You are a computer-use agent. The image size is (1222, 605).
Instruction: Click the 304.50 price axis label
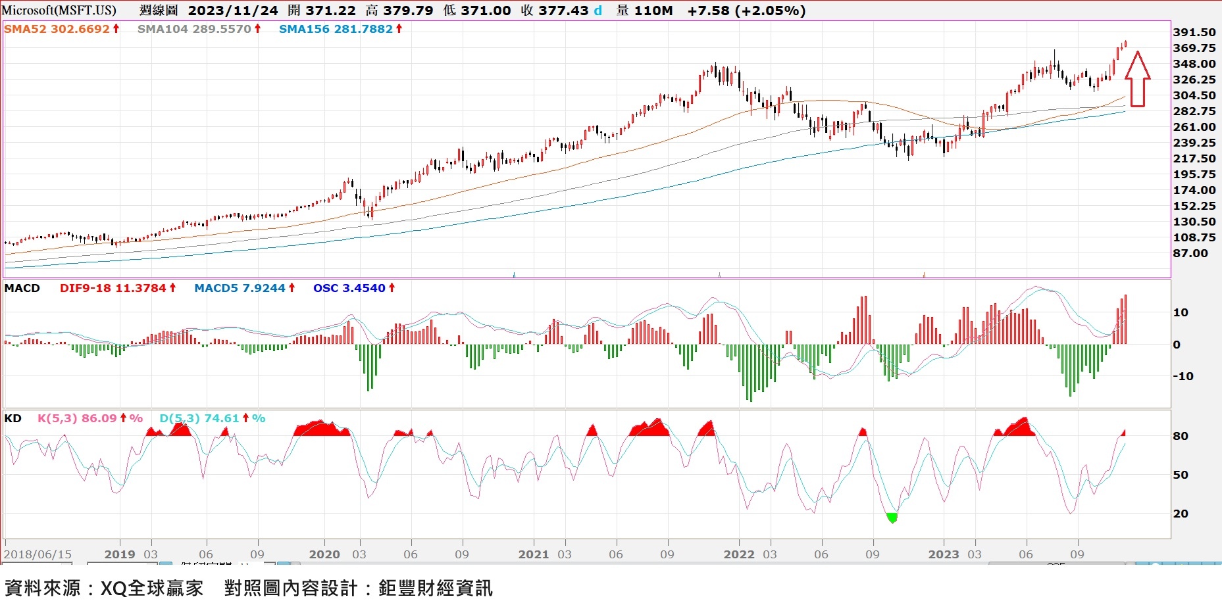pyautogui.click(x=1194, y=95)
